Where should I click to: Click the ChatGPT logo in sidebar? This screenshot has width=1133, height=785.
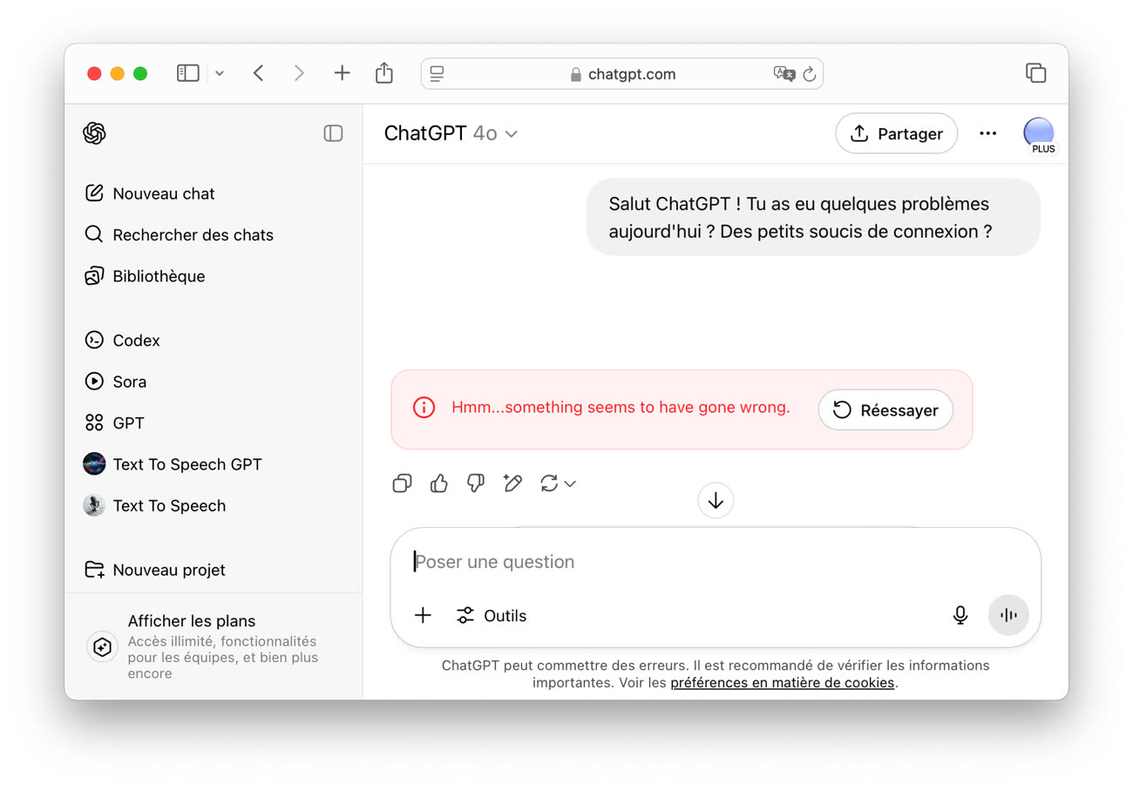[94, 133]
